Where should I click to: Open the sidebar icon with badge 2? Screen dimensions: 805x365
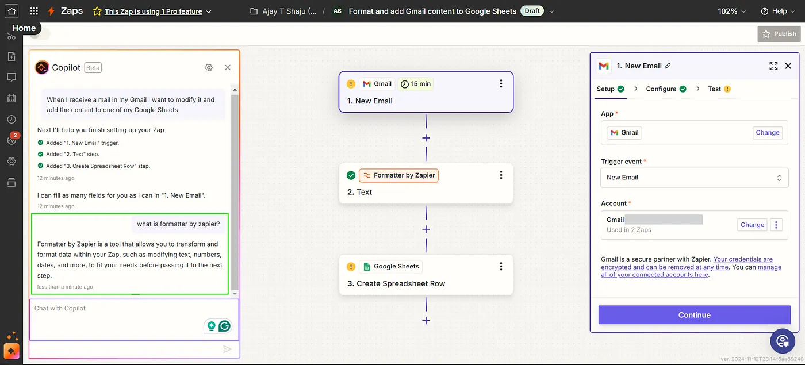click(11, 140)
